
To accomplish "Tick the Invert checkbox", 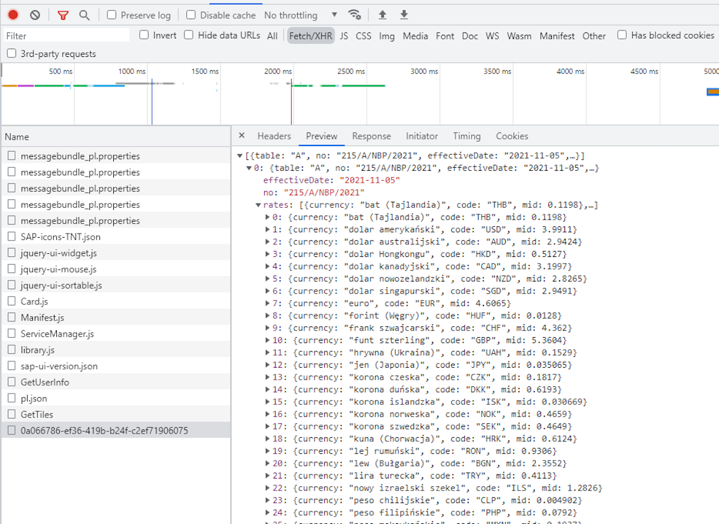I will (144, 35).
